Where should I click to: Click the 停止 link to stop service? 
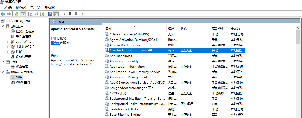tap(54, 38)
